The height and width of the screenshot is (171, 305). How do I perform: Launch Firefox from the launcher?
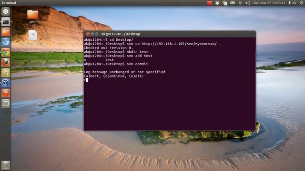[x=6, y=63]
